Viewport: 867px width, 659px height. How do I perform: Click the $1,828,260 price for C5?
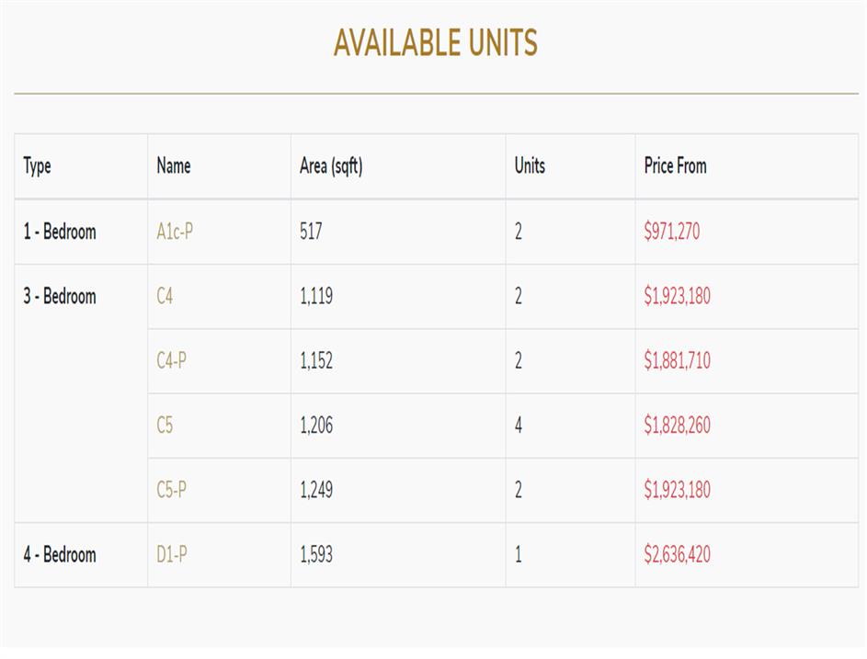[677, 426]
